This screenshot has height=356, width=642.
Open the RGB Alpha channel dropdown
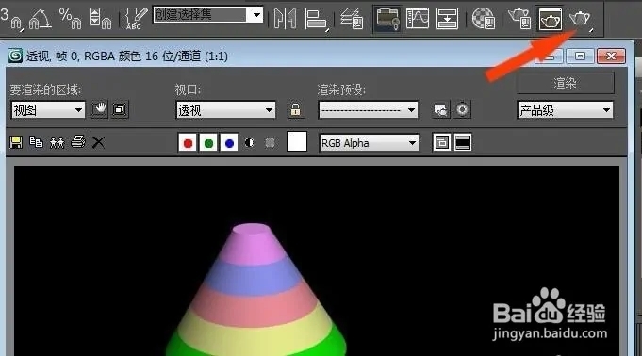pyautogui.click(x=369, y=143)
